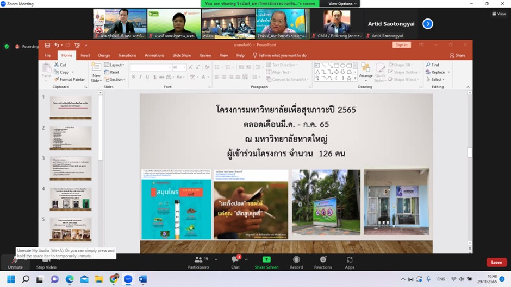Open Windows Start menu

point(11,279)
